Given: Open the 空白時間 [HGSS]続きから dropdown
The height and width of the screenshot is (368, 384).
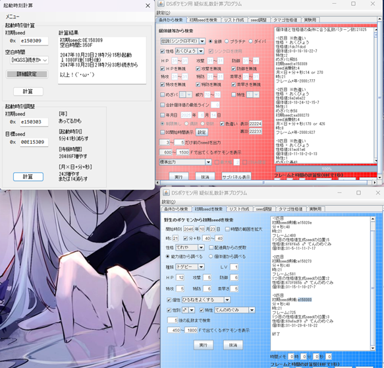Looking at the screenshot, I should [29, 60].
